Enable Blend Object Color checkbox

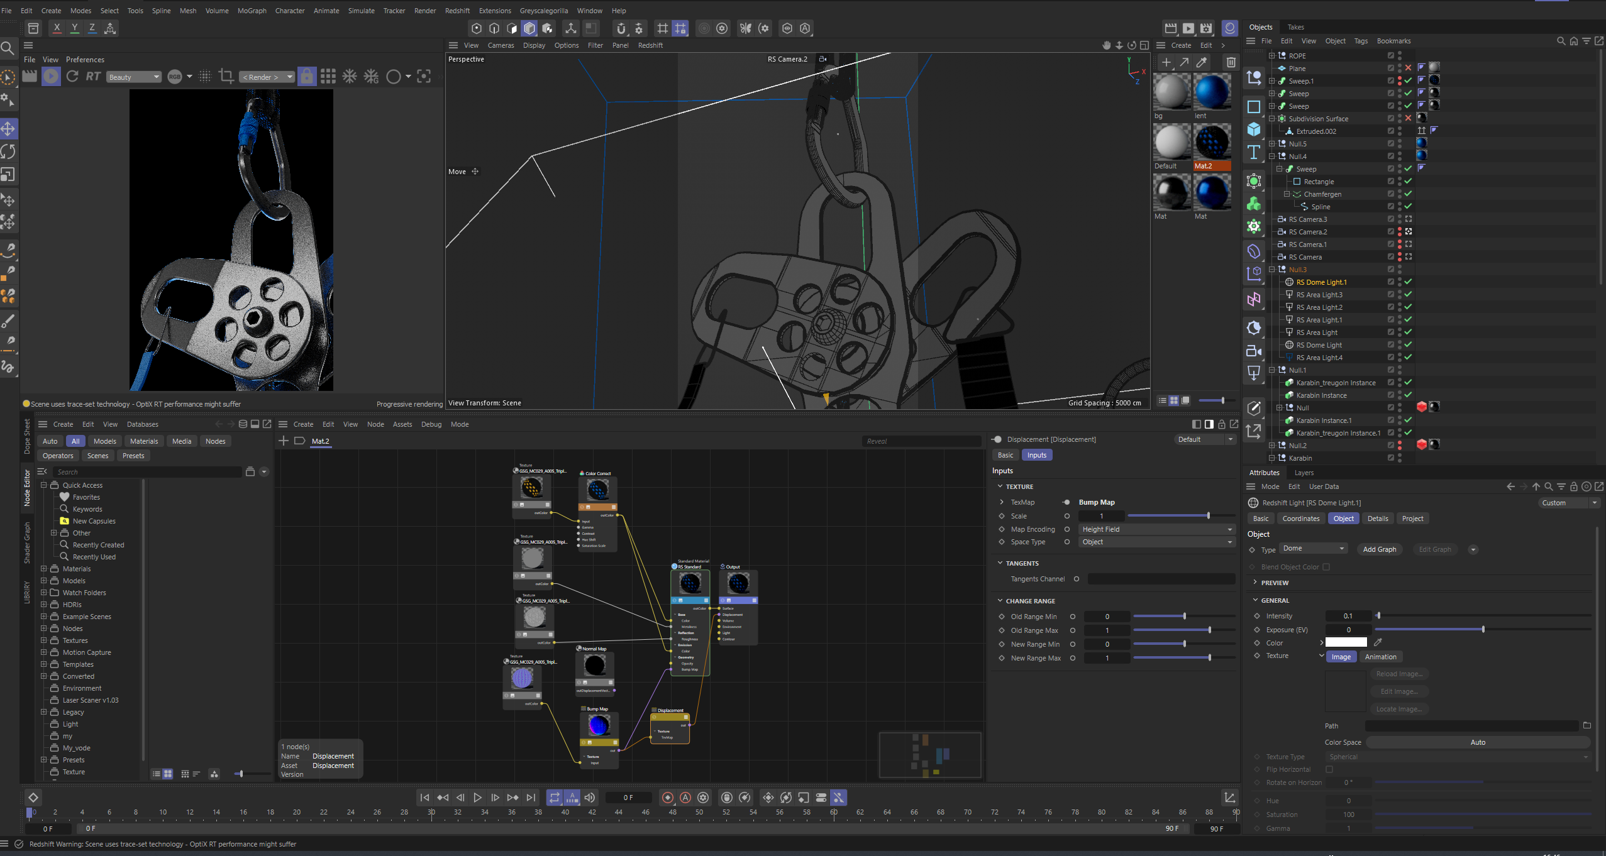click(x=1326, y=567)
